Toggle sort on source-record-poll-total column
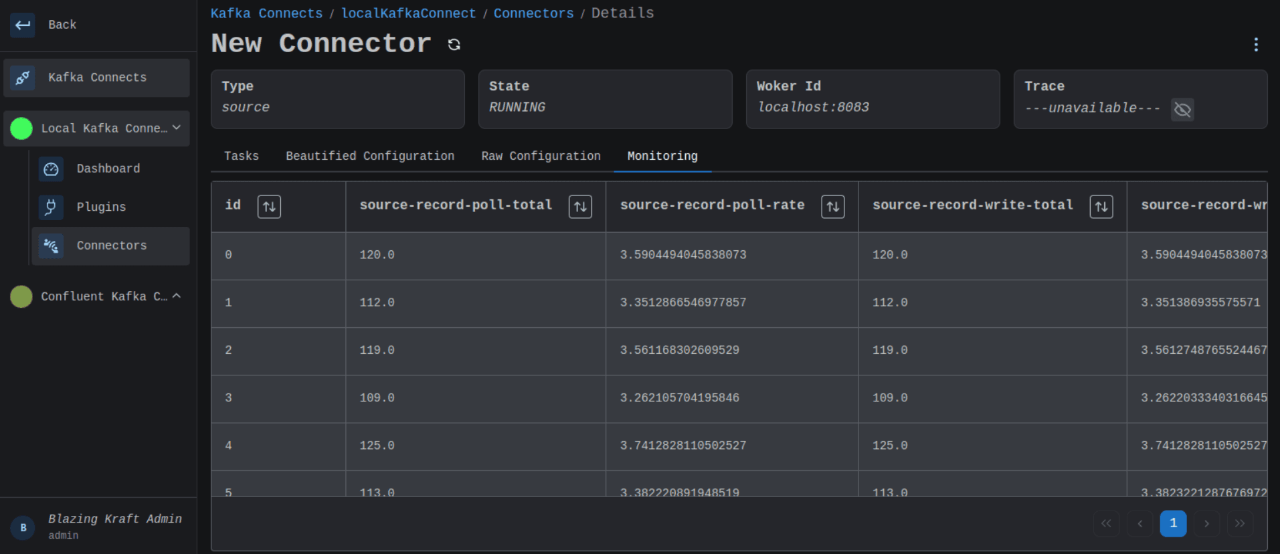 pos(580,207)
